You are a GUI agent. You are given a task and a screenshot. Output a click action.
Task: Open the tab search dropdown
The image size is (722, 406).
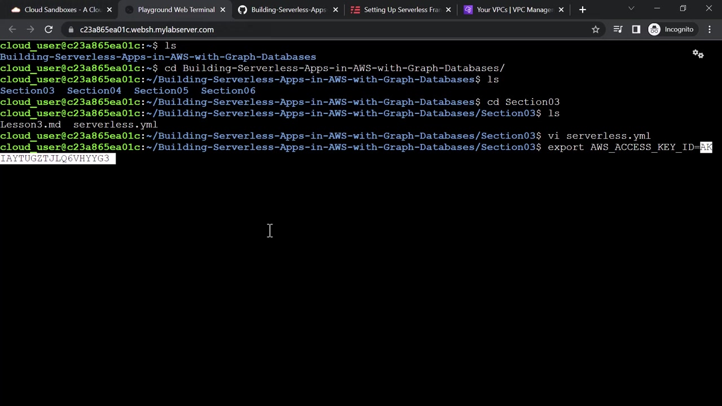coord(631,8)
